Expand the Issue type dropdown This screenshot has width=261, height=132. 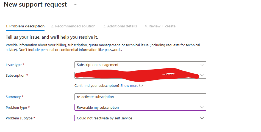140,65
